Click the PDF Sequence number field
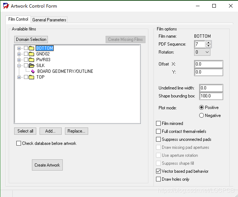 click(x=200, y=44)
